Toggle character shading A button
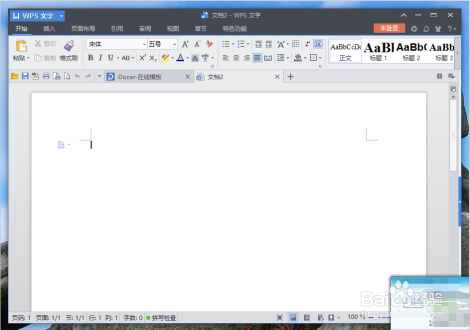 point(195,58)
